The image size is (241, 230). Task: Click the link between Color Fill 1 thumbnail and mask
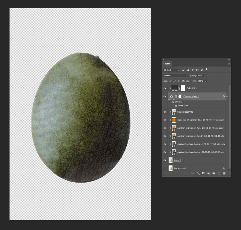click(x=179, y=88)
